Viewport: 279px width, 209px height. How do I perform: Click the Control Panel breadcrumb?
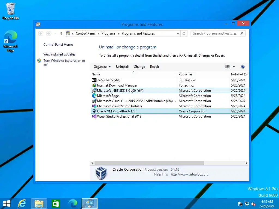[85, 33]
